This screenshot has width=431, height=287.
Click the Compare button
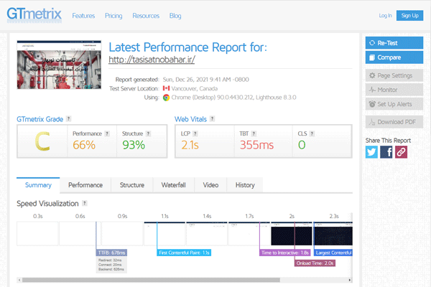click(x=394, y=57)
